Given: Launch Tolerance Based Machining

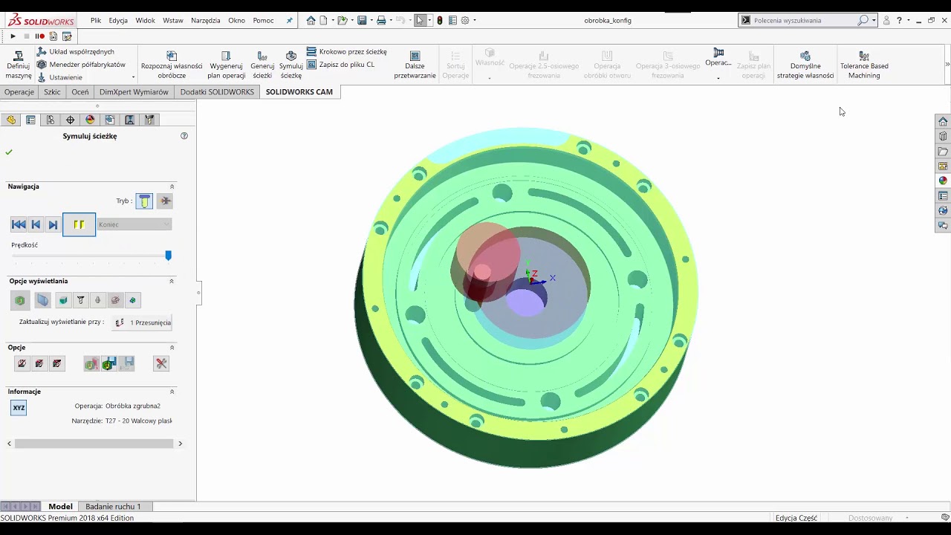Looking at the screenshot, I should [864, 65].
